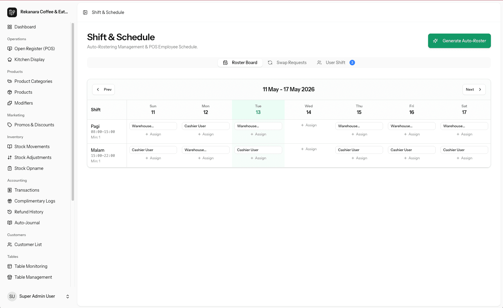Click the Prev chevron arrow
503x308 pixels.
98,89
